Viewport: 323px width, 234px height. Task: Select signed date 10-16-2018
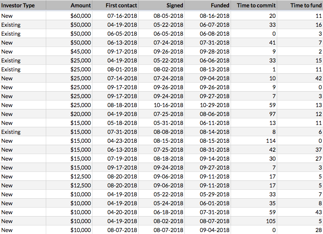(168, 105)
